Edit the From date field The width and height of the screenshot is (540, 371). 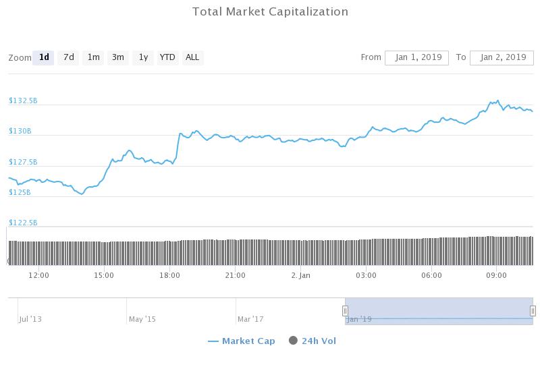pyautogui.click(x=416, y=57)
